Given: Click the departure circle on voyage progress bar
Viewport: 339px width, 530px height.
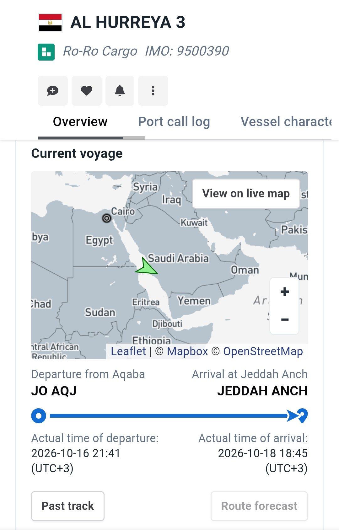Looking at the screenshot, I should pos(39,416).
